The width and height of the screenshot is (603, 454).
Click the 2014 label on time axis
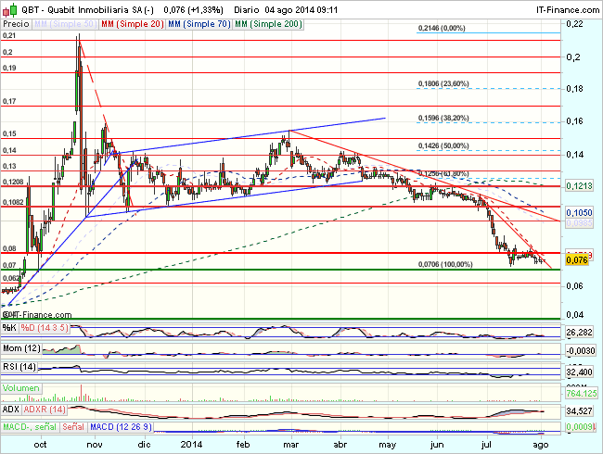pyautogui.click(x=191, y=445)
